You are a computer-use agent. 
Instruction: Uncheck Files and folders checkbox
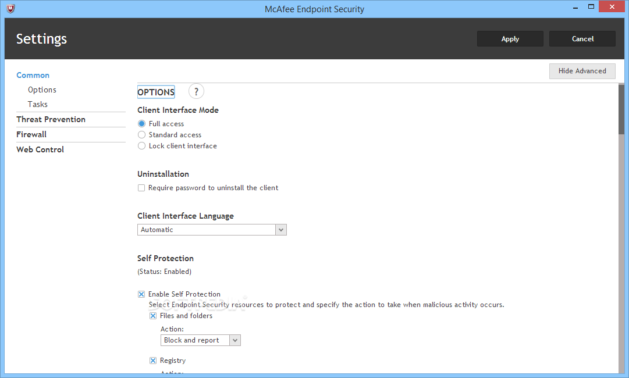(x=153, y=316)
